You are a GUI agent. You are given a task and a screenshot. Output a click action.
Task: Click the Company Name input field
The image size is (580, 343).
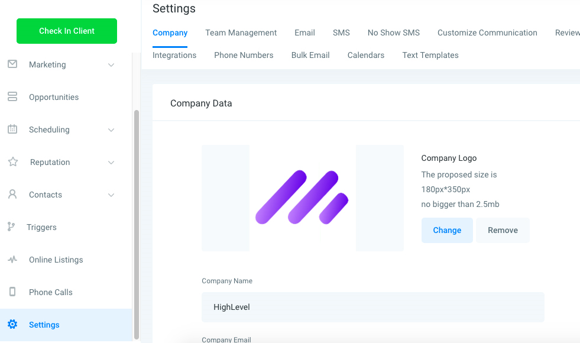(373, 307)
